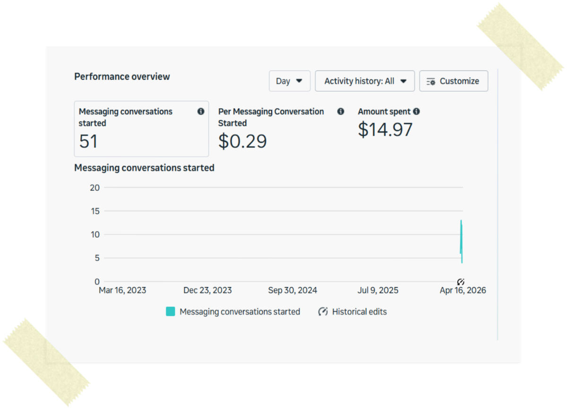Click info icon next to Amount spent
The image size is (567, 410).
click(416, 111)
